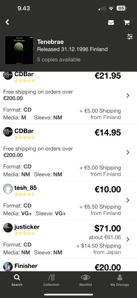Open the shopping cart icon
The width and height of the screenshot is (137, 298).
(126, 23)
